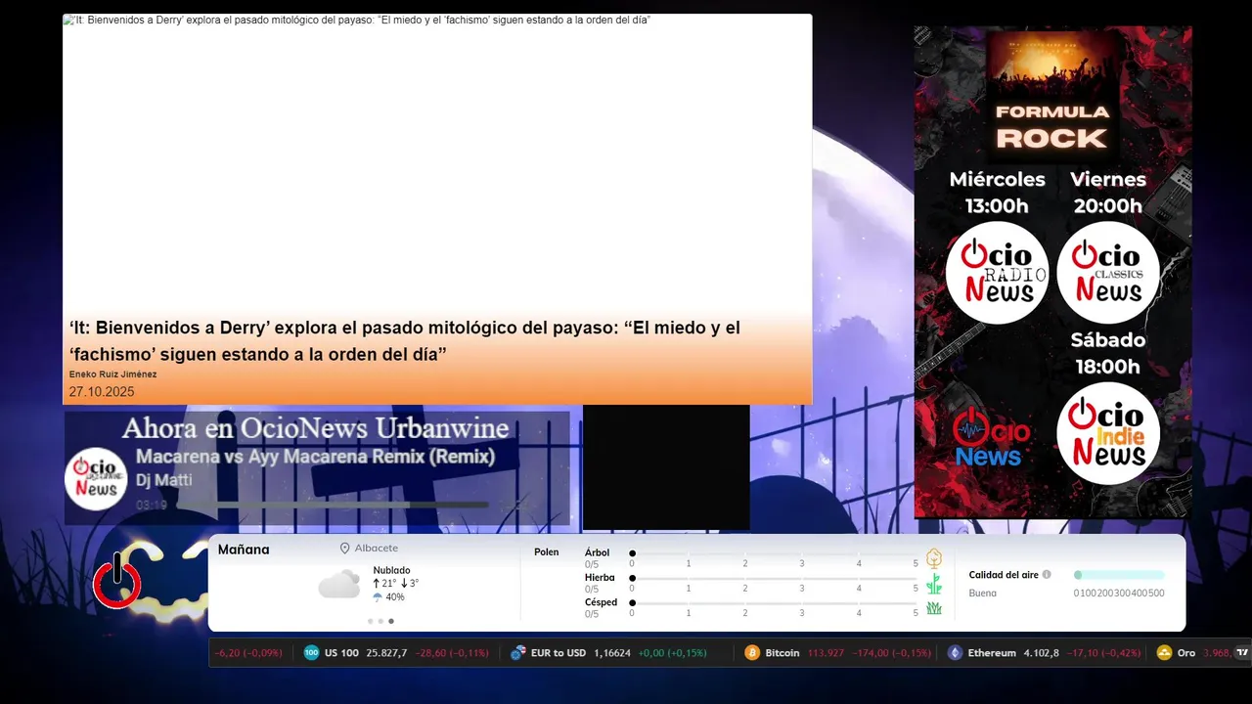The width and height of the screenshot is (1252, 704).
Task: Open the US 100 ticker entry
Action: (x=396, y=653)
